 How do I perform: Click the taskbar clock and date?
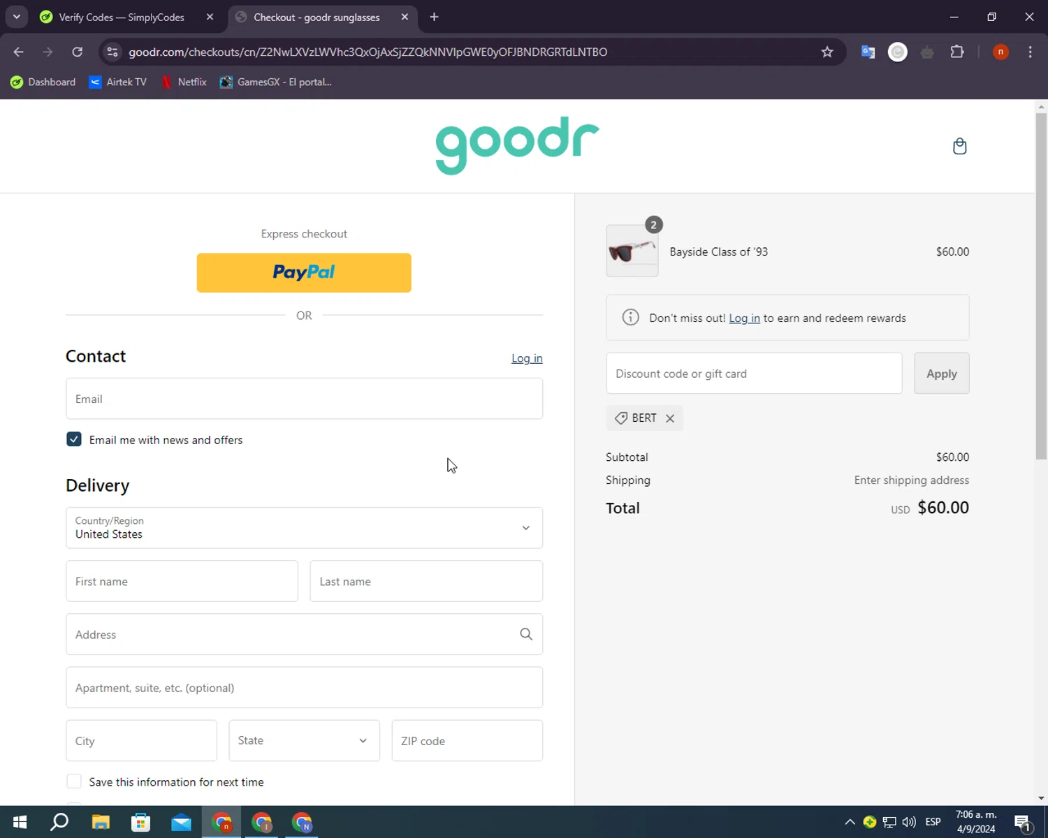[976, 822]
